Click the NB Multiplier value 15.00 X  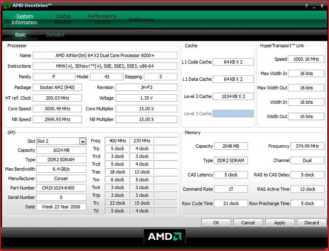[x=146, y=119]
